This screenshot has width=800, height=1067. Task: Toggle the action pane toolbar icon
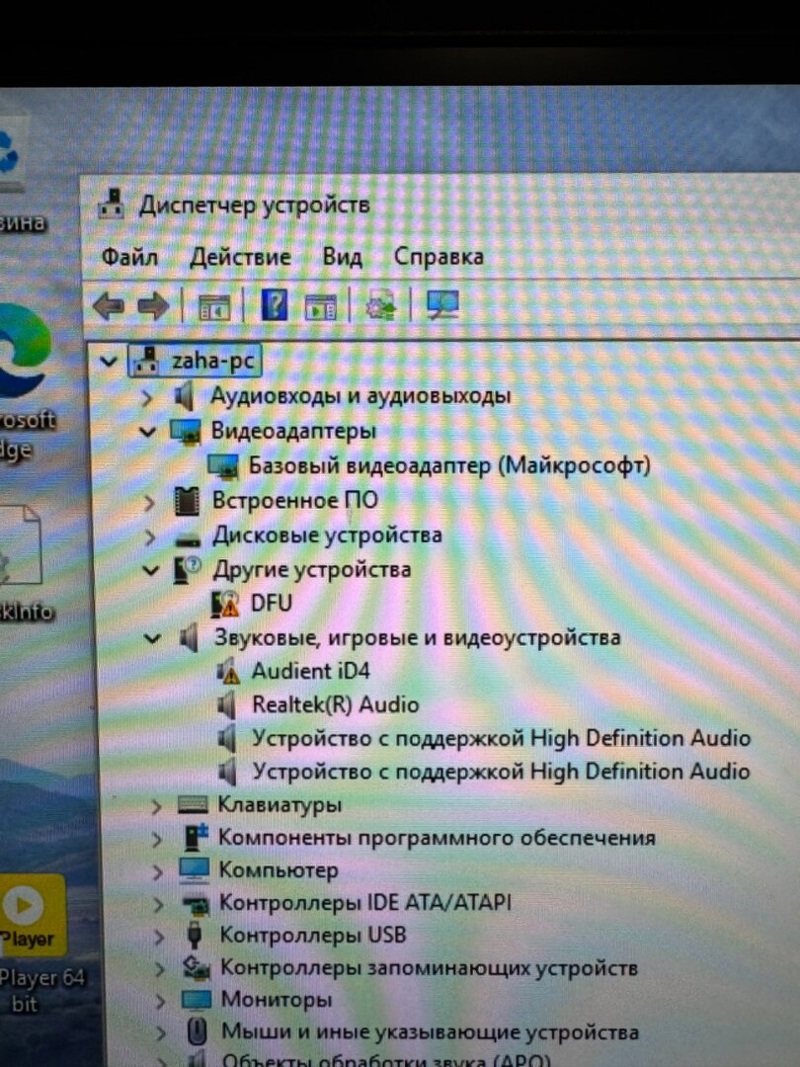(321, 307)
